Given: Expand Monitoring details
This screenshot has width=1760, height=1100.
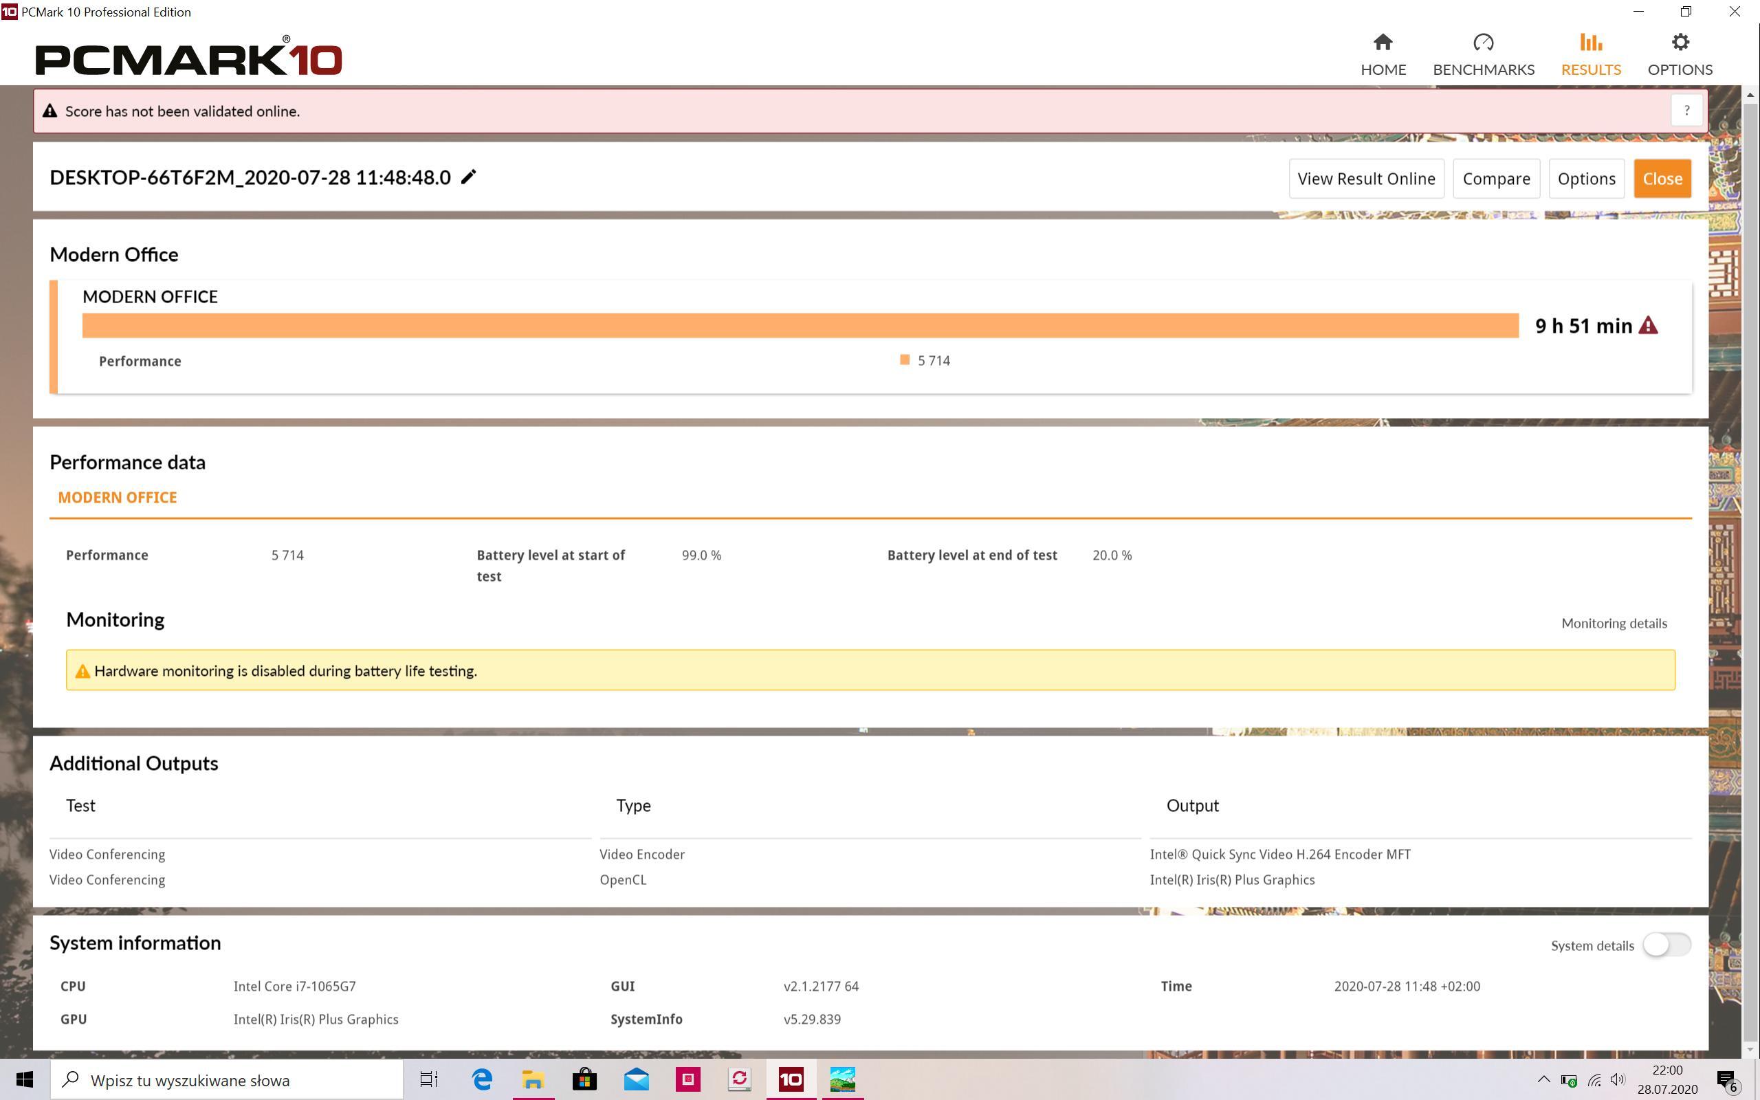Looking at the screenshot, I should pyautogui.click(x=1613, y=624).
